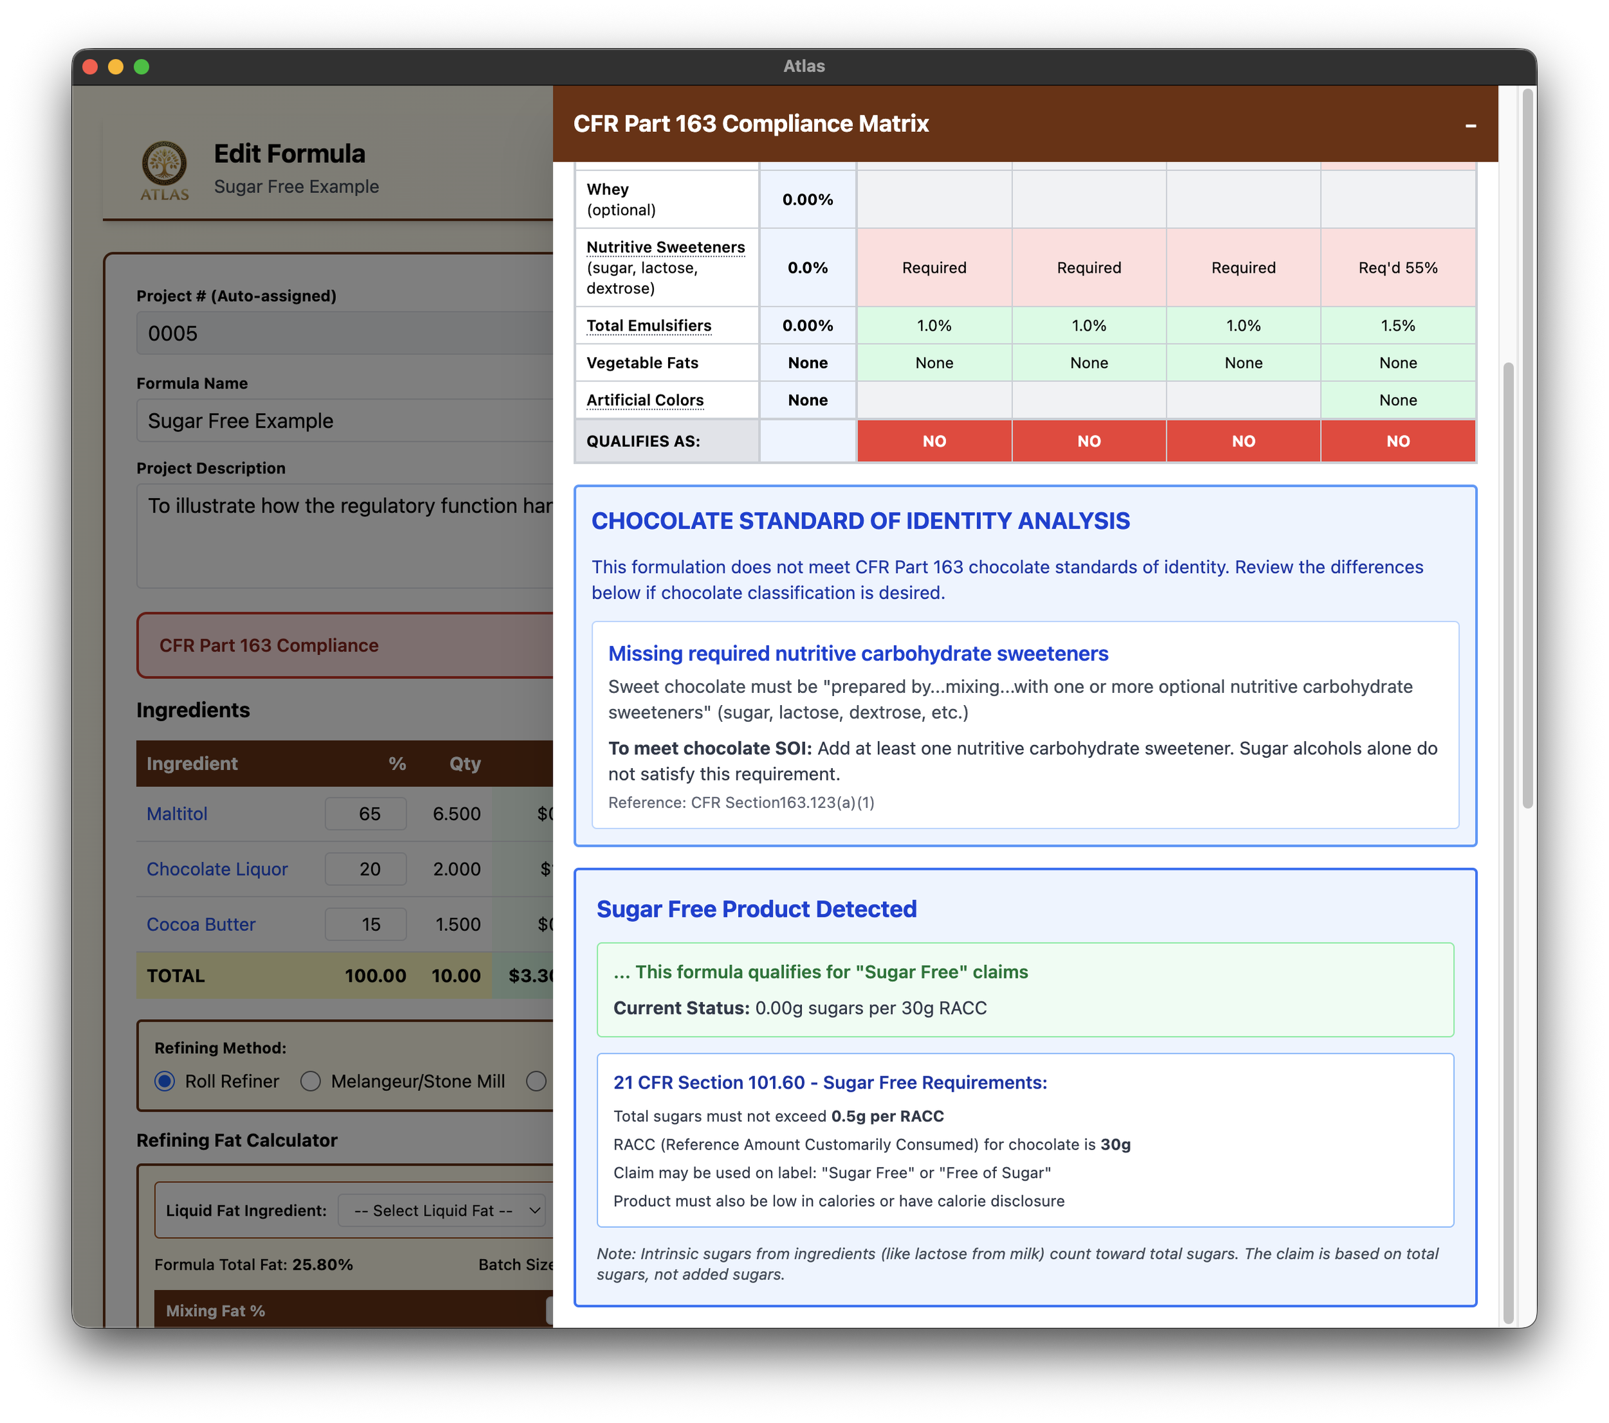Click the underlined Nutritive Sweeteners label
1609x1423 pixels.
[x=665, y=247]
